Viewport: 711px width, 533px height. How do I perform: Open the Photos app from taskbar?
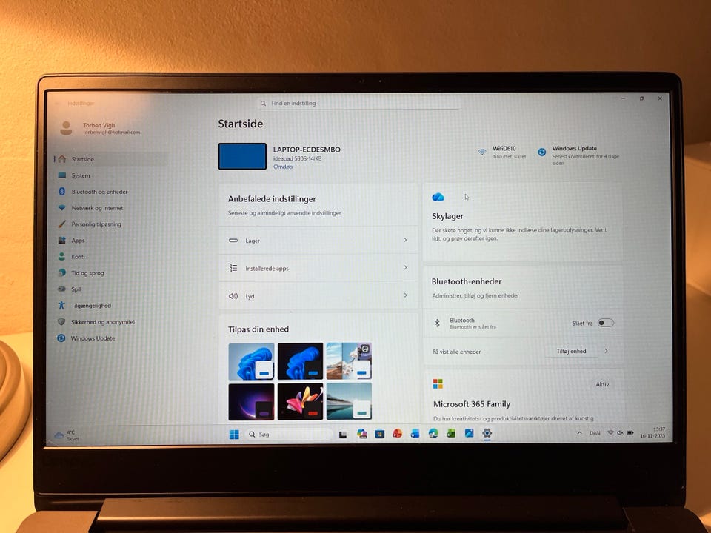click(469, 433)
